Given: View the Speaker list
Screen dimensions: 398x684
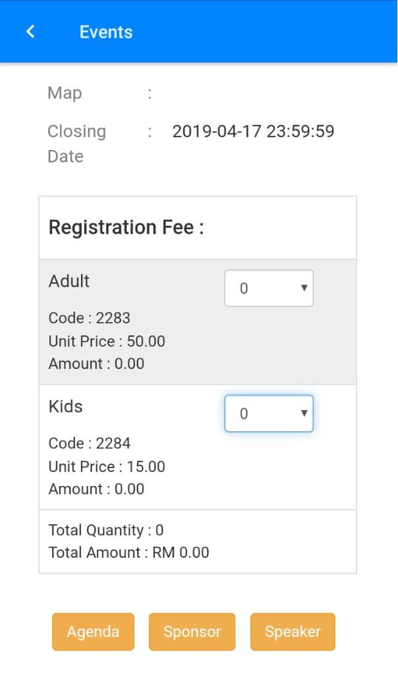Looking at the screenshot, I should pos(293,632).
